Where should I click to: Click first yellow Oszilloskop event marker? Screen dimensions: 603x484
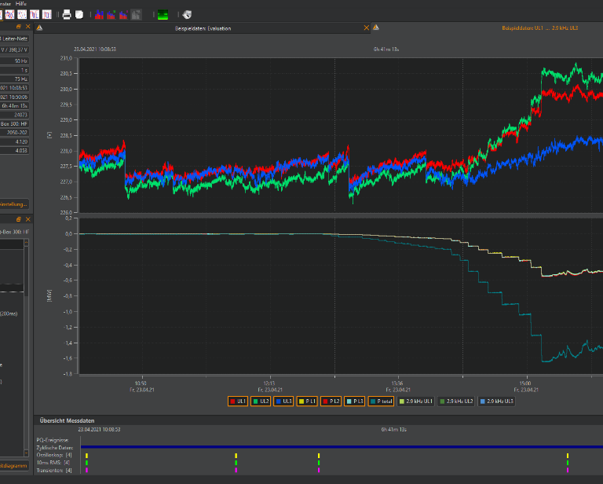point(86,456)
